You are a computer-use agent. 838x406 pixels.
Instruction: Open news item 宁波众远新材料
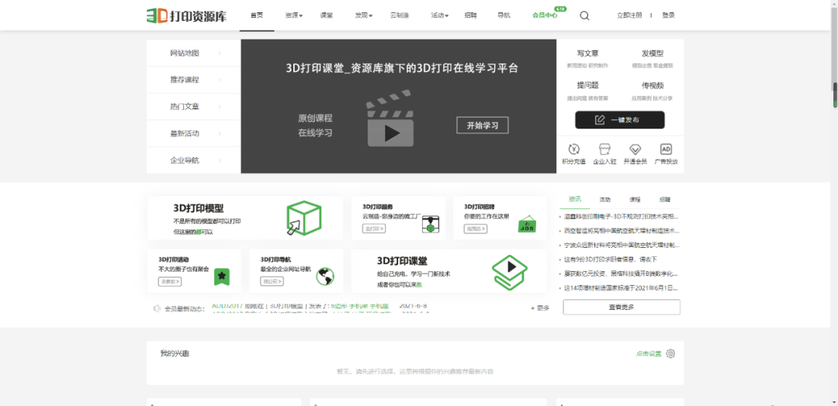point(621,245)
